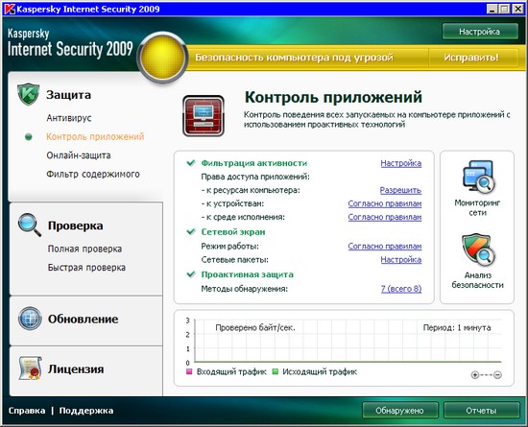The image size is (528, 427).
Task: Toggle the Сетевой экран checkmark
Action: pyautogui.click(x=191, y=232)
